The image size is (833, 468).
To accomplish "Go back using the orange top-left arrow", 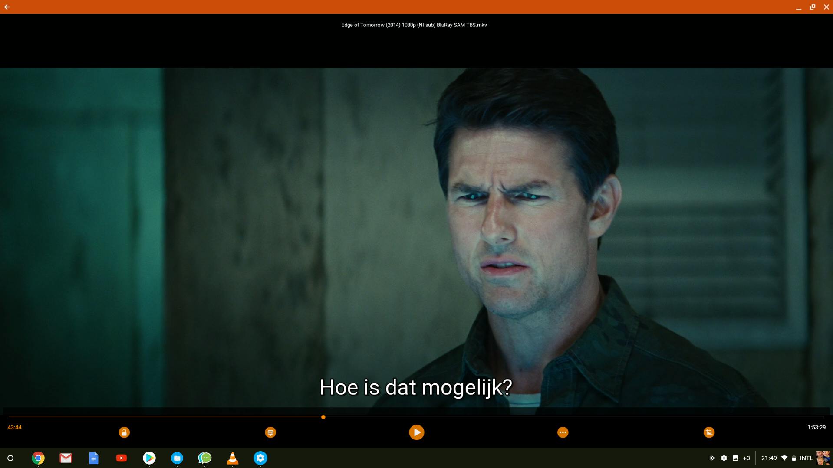I will 7,7.
